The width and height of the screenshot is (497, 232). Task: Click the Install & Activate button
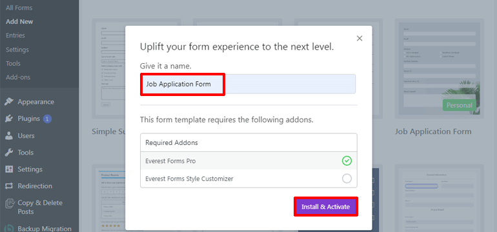tap(325, 207)
